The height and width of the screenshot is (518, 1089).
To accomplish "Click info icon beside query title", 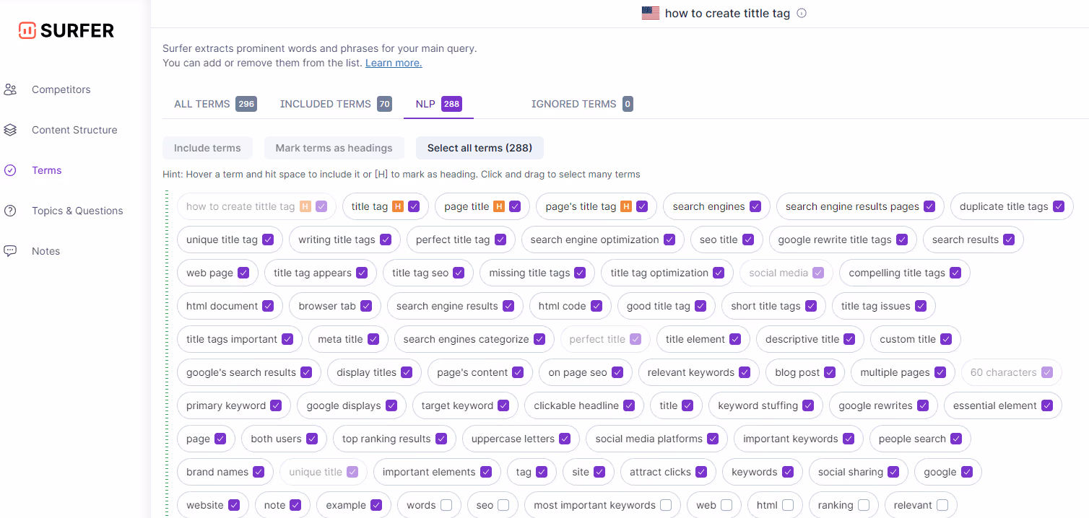I will pyautogui.click(x=802, y=13).
